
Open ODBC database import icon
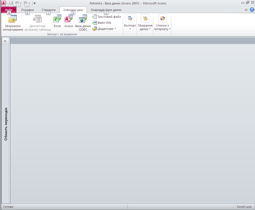[x=83, y=23]
